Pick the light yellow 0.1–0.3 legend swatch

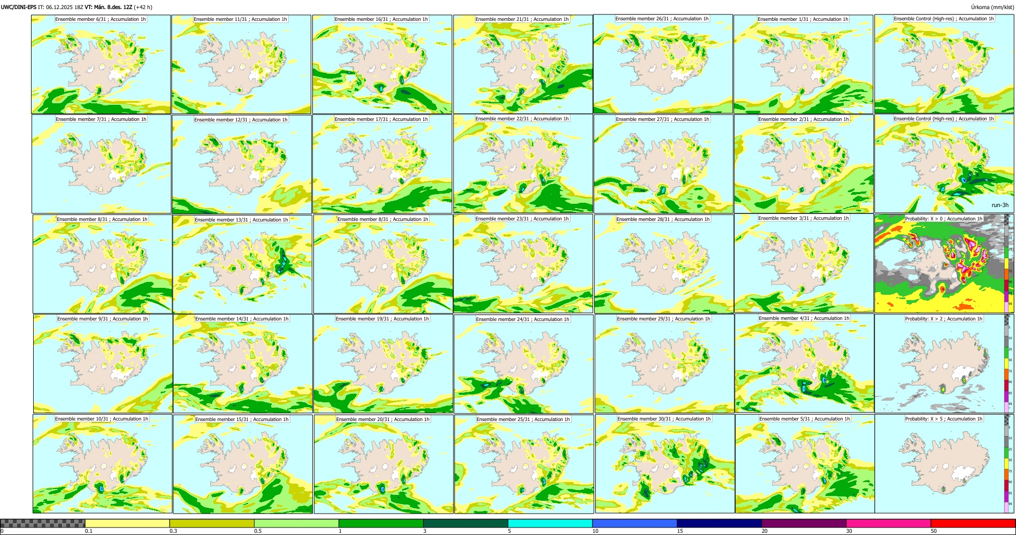click(x=127, y=523)
